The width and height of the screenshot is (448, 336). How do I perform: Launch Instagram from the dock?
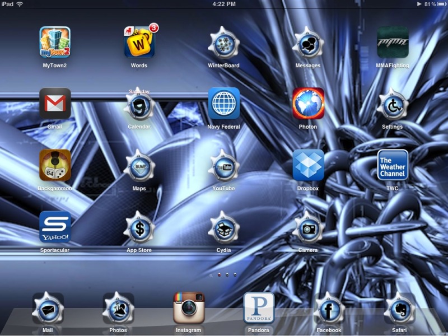189,307
